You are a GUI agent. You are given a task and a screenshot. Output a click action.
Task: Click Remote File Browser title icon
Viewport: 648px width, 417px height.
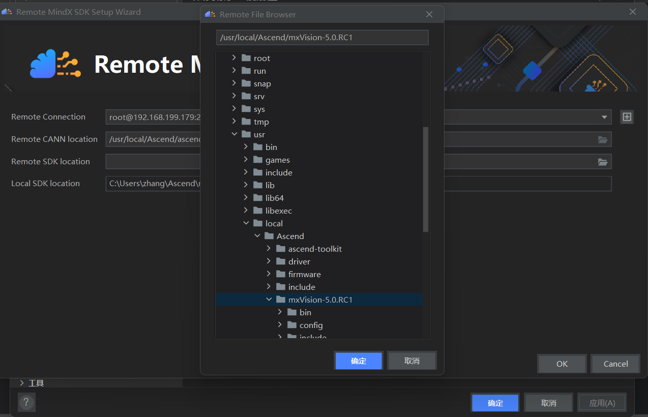[210, 14]
